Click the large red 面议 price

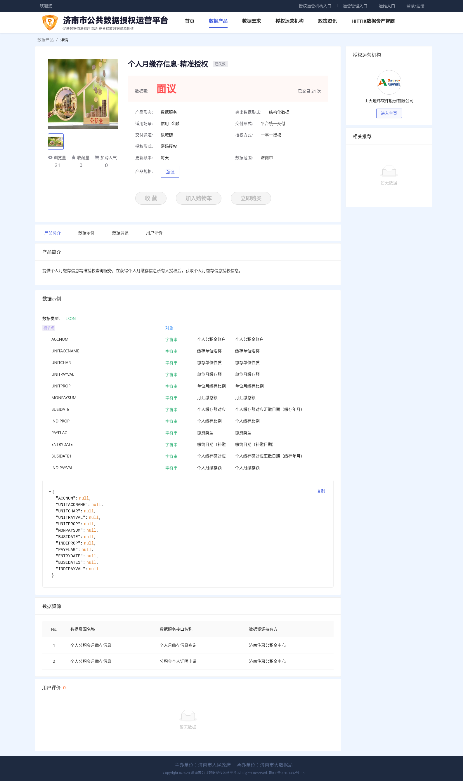(166, 89)
